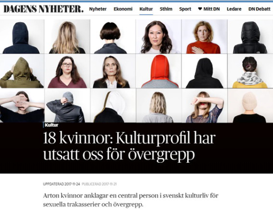Click photo of person in beige beanie
This screenshot has height=210, width=273.
(250, 105)
